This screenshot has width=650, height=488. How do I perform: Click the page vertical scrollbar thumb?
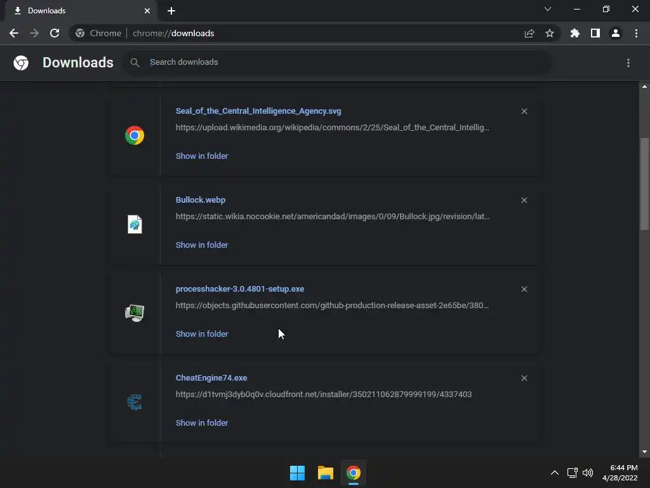[x=644, y=183]
